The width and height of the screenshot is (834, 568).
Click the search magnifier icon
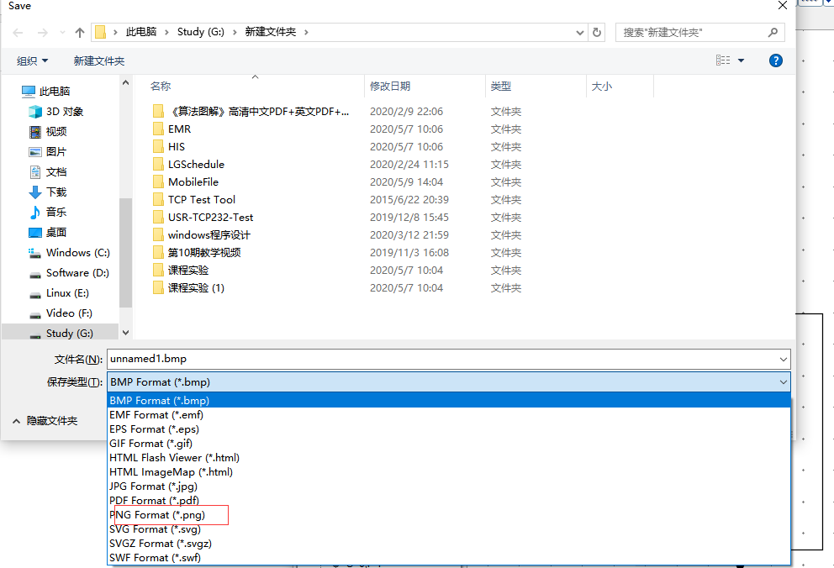772,32
